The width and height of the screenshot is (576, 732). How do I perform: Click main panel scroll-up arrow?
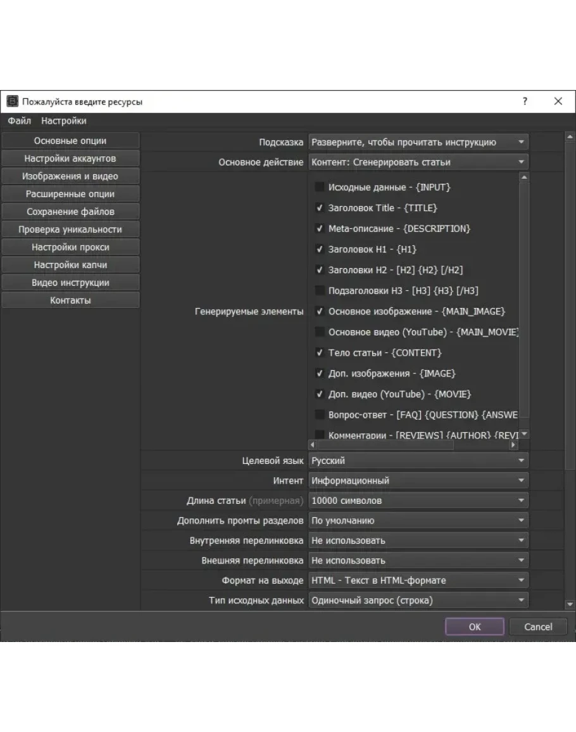coord(570,136)
